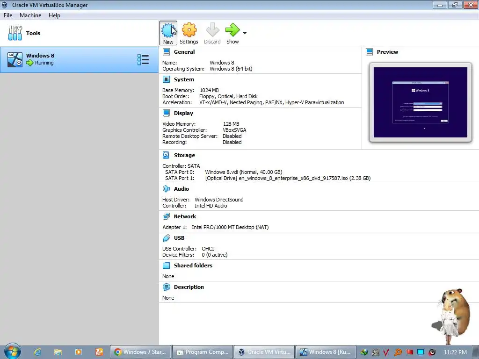This screenshot has width=479, height=359.
Task: Open Windows Explorer folder icon in taskbar
Action: tap(58, 352)
